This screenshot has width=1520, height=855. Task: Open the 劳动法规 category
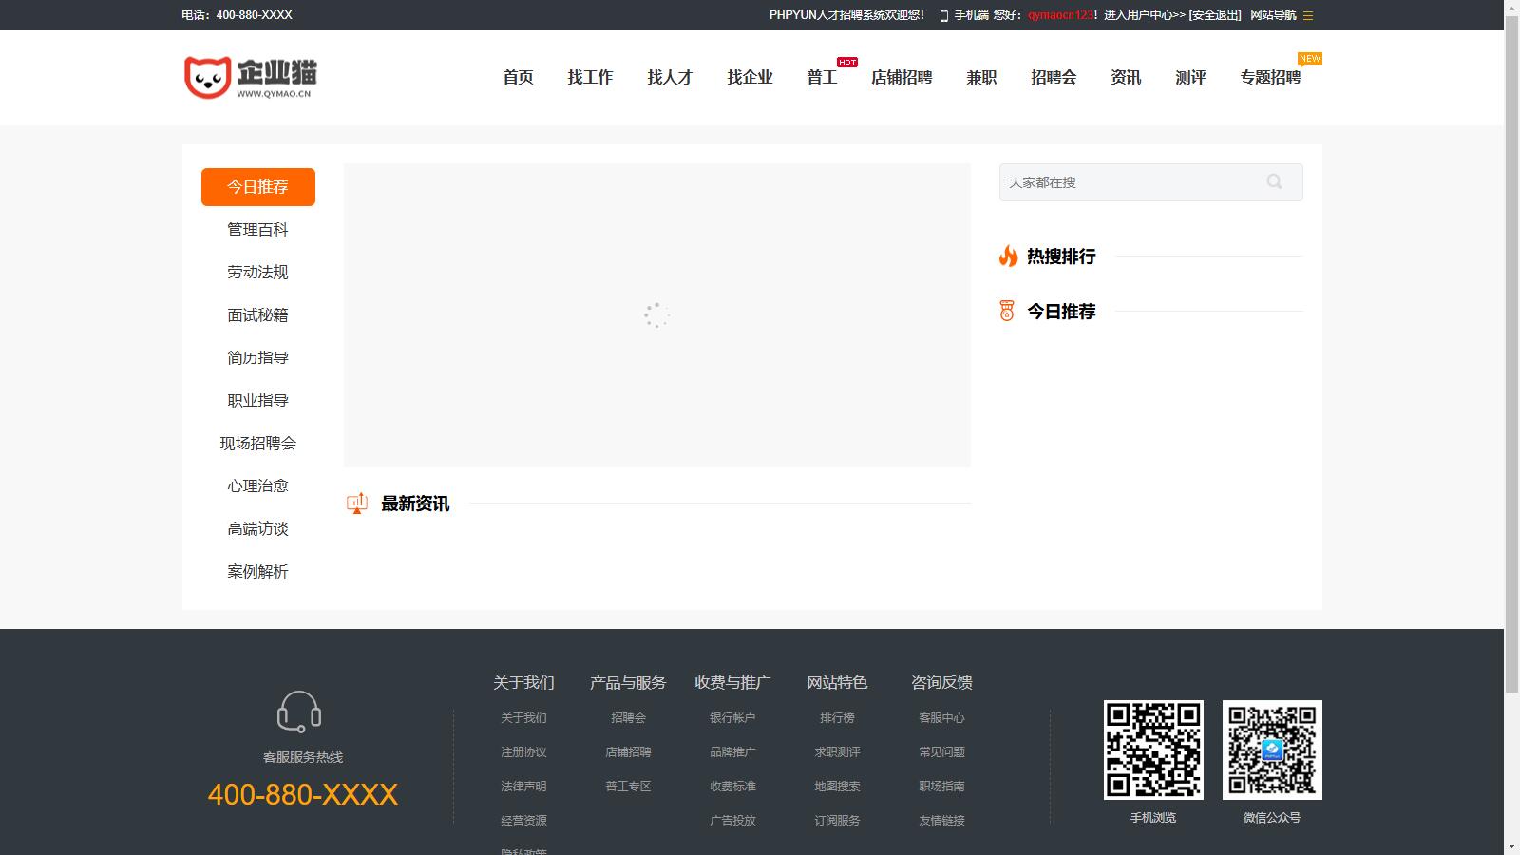(x=257, y=273)
